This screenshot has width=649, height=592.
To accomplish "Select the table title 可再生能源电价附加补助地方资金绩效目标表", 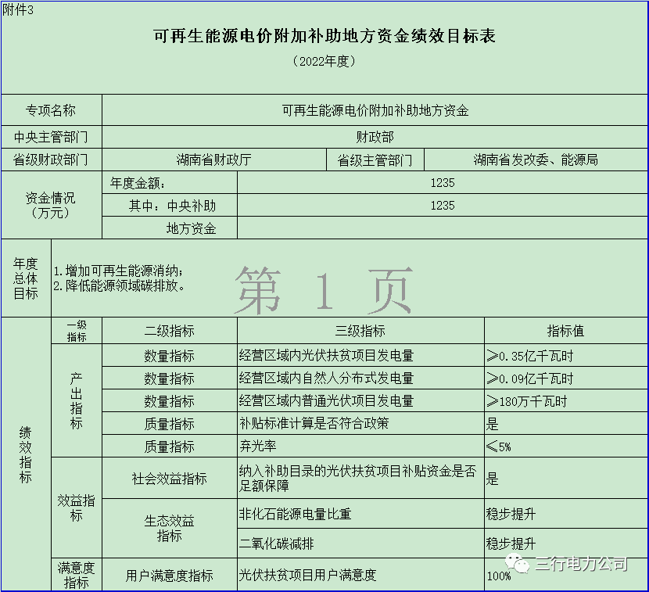I will pos(324,36).
